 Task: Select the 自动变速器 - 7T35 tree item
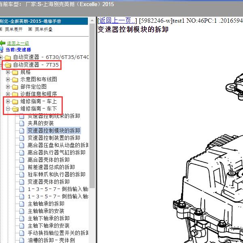pos(36,65)
